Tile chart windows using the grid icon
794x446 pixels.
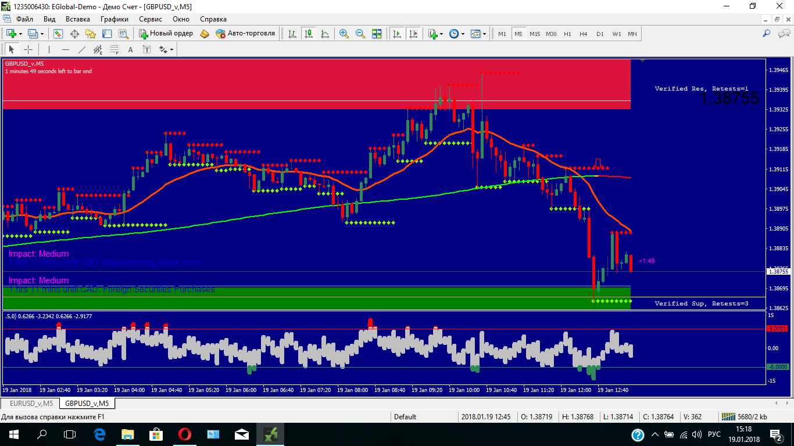tap(377, 34)
